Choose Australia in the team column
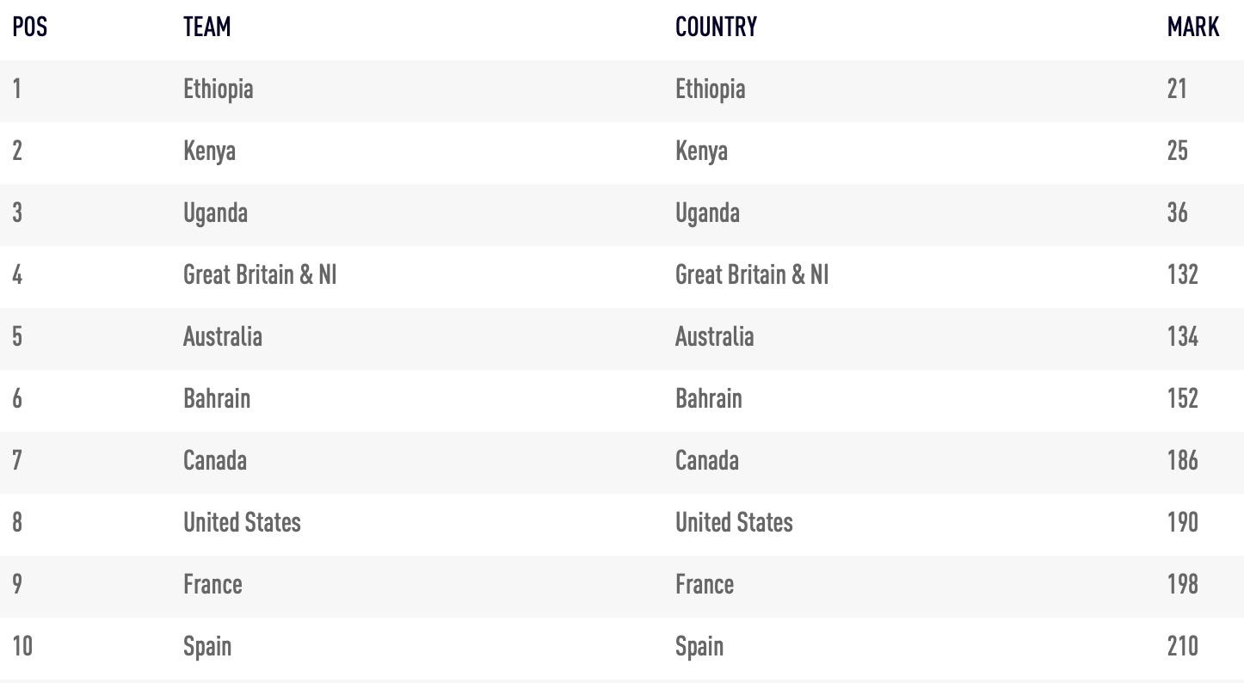Viewport: 1244px width, 683px height. (x=222, y=336)
